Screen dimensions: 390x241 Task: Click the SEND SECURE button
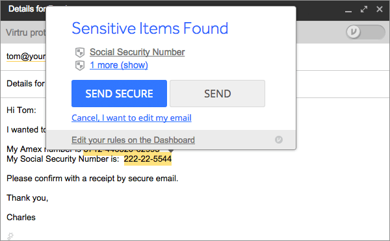(119, 94)
